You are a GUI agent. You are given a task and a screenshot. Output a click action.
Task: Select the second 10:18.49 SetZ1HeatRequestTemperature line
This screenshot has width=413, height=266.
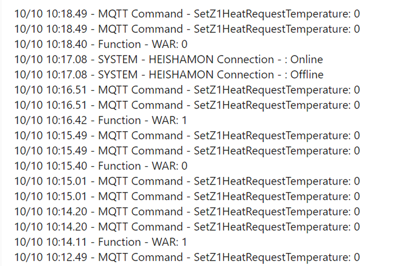pos(187,29)
